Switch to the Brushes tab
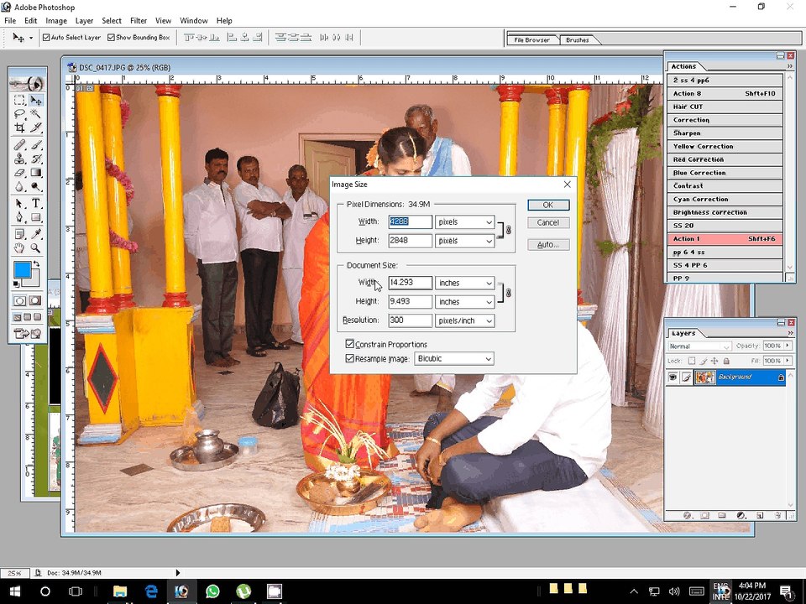Viewport: 806px width, 604px height. [578, 39]
